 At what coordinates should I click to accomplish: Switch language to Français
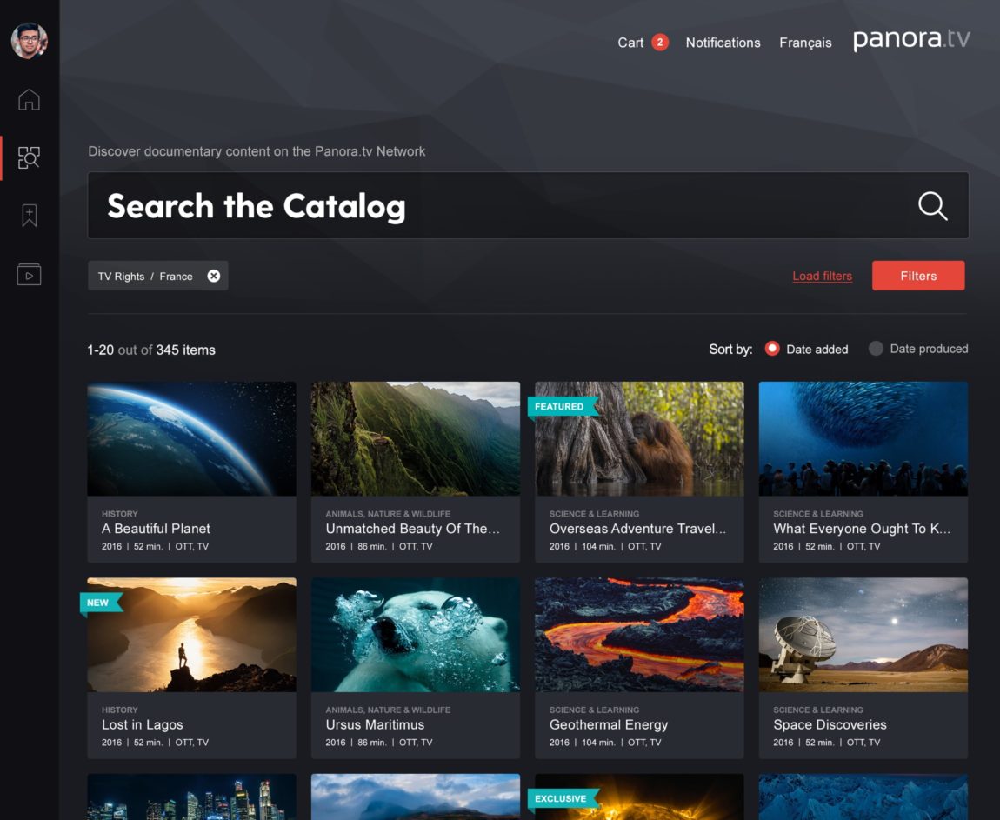click(805, 43)
